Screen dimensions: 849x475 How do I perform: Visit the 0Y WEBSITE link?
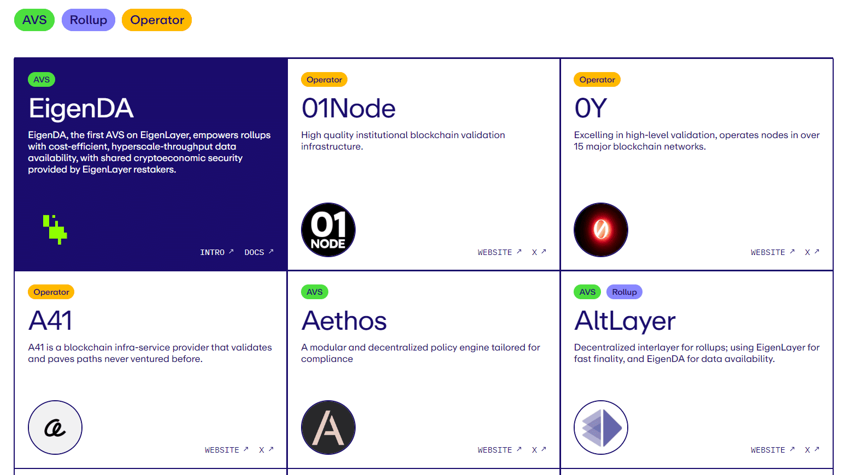[x=772, y=252]
